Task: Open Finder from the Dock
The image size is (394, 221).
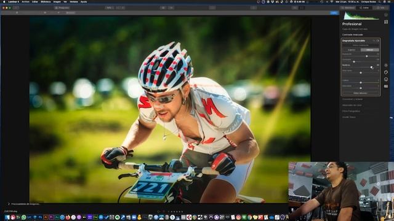Action: pyautogui.click(x=7, y=217)
